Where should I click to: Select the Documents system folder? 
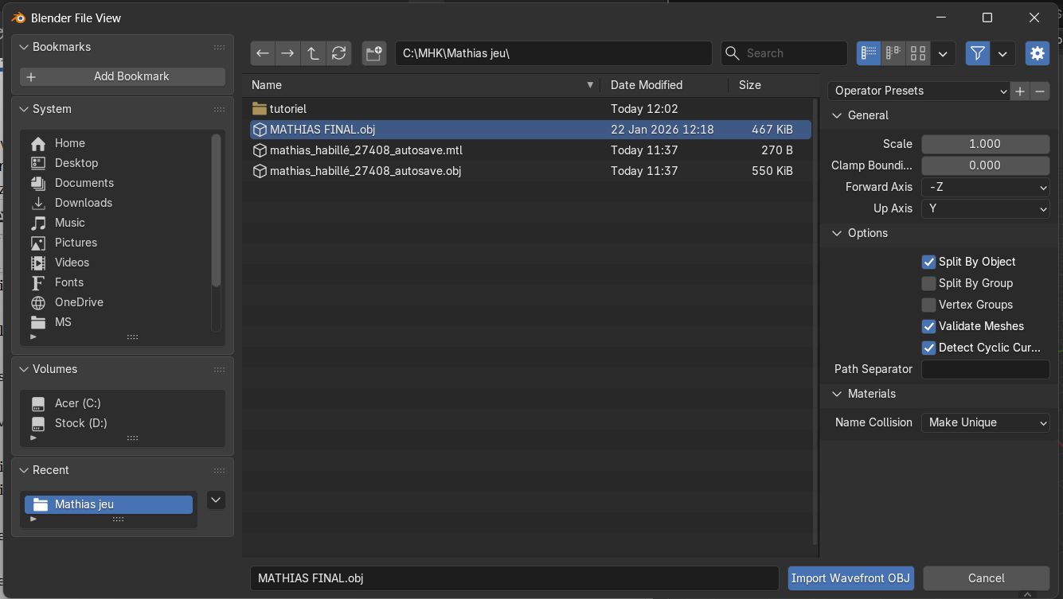(x=84, y=183)
